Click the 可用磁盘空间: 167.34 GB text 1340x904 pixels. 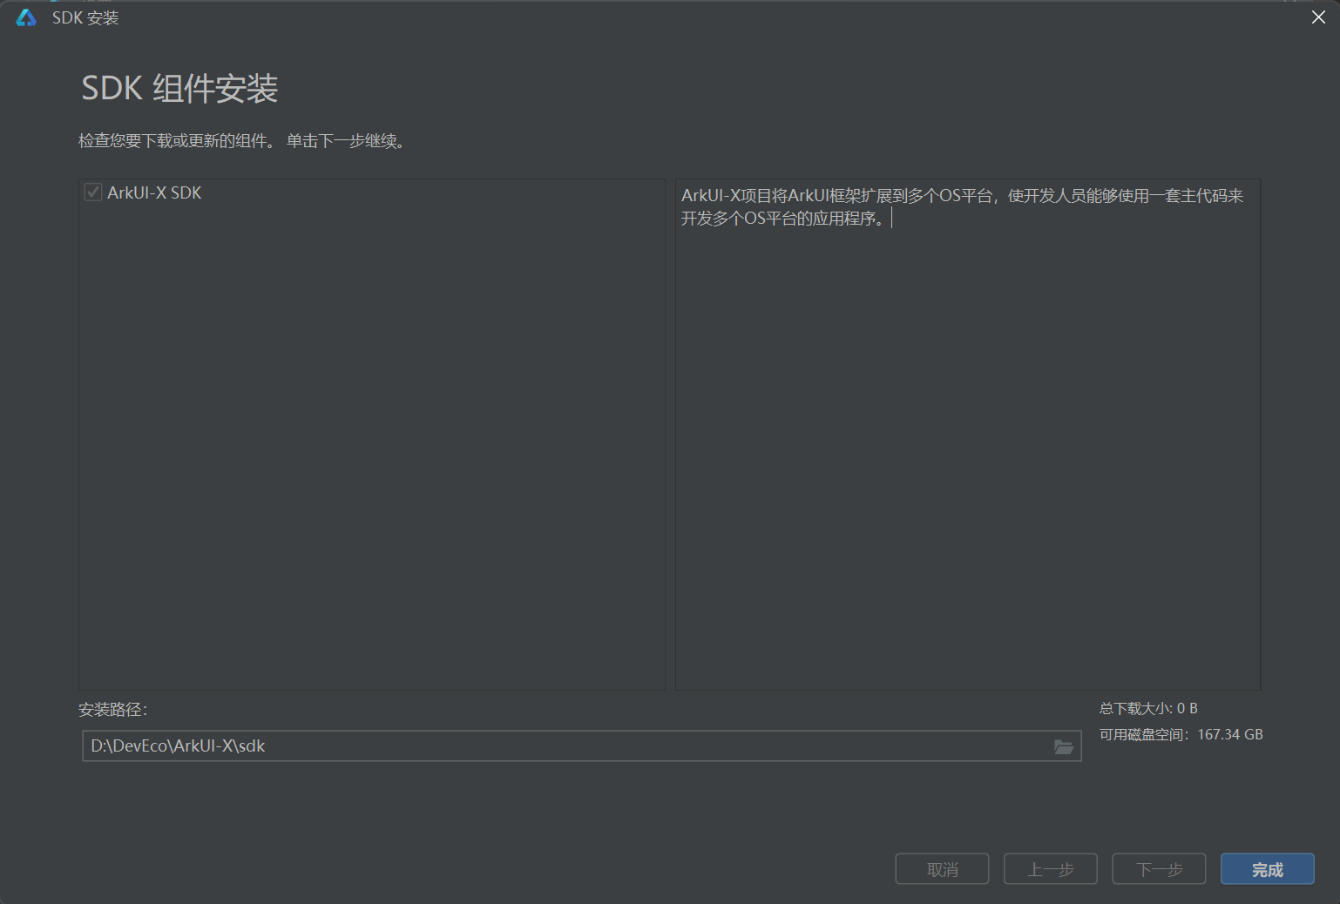point(1181,735)
